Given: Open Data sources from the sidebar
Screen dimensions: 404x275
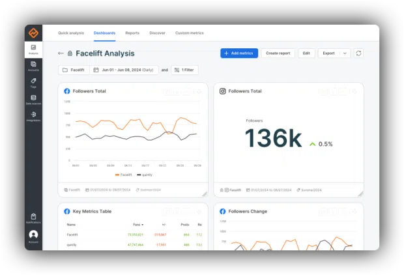Looking at the screenshot, I should click(33, 100).
